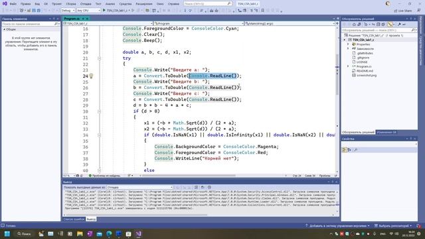Click the Live Share button
Viewport: 425px width, 239px height.
(403, 11)
